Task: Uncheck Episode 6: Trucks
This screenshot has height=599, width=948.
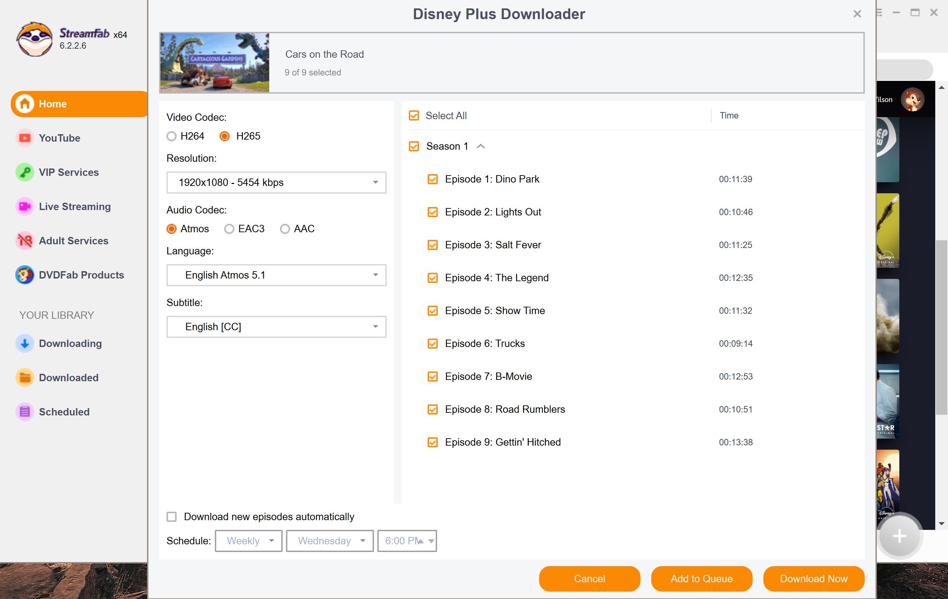Action: [x=433, y=344]
